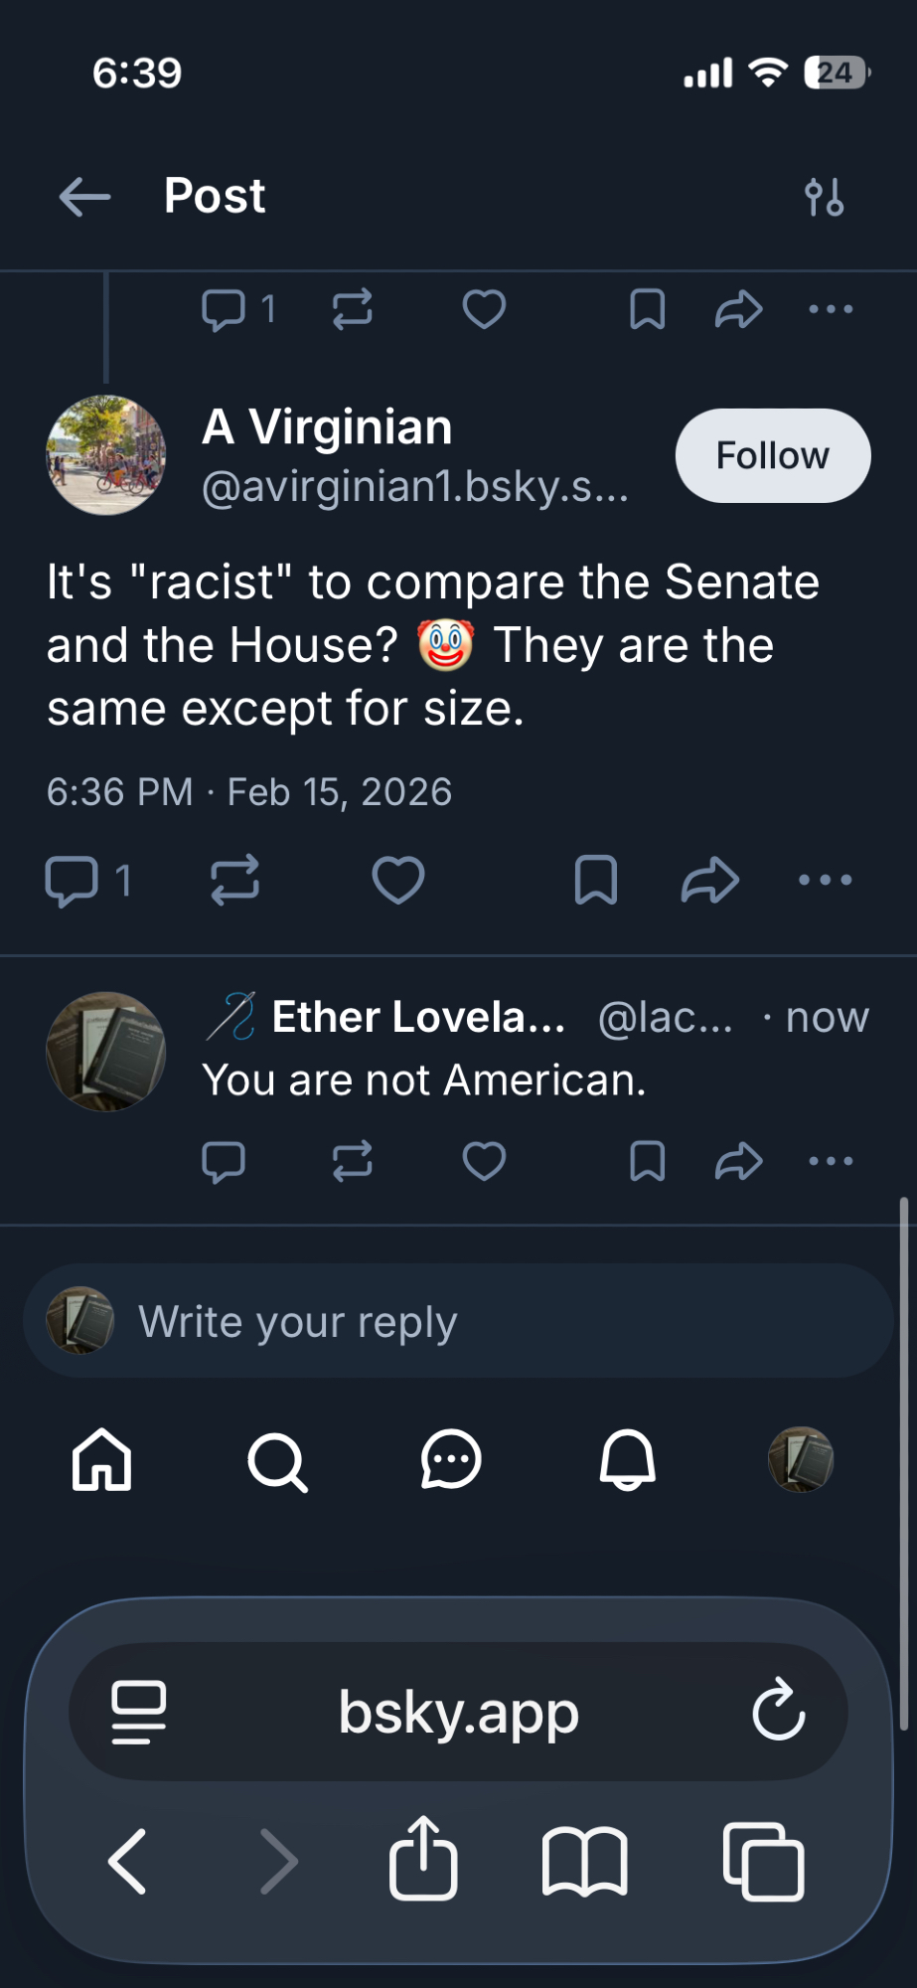Screen dimensions: 917x1988
Task: Open more options on main post
Action: coord(825,880)
